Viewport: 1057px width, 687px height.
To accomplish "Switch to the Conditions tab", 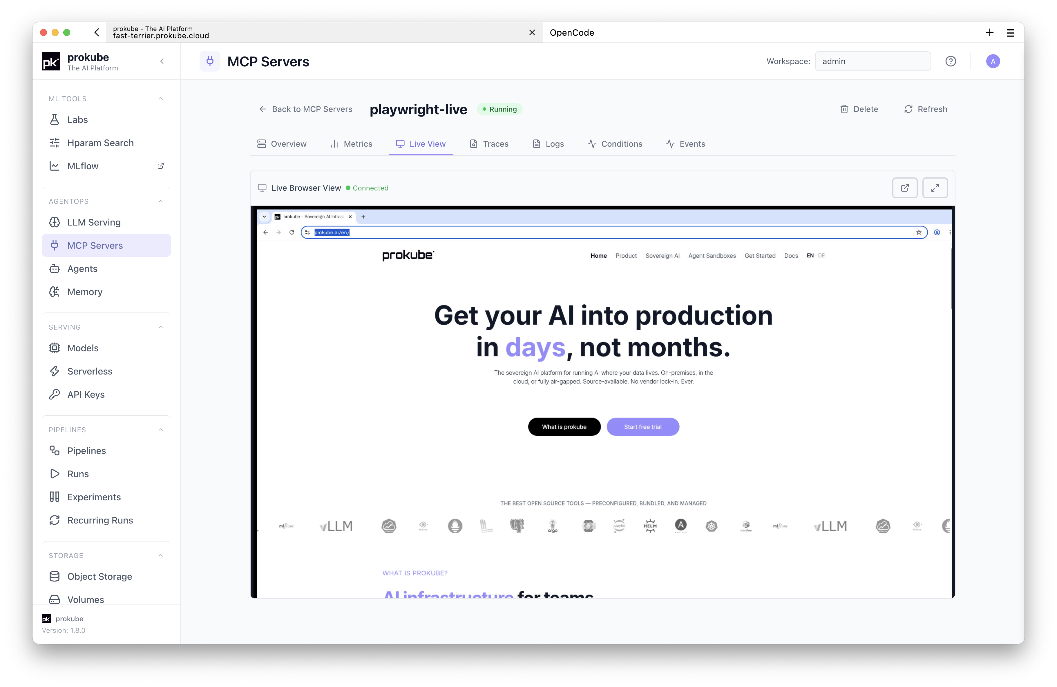I will (615, 144).
